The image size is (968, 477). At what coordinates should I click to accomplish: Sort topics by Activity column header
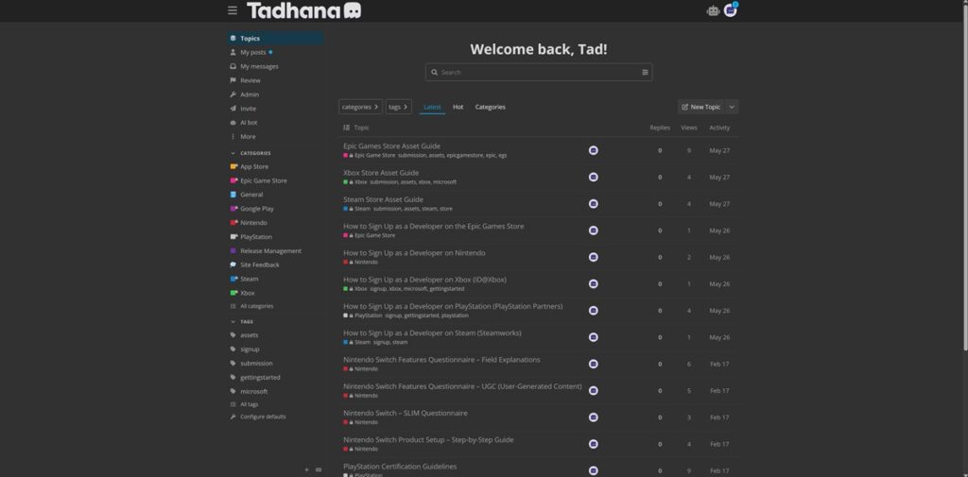click(x=719, y=128)
